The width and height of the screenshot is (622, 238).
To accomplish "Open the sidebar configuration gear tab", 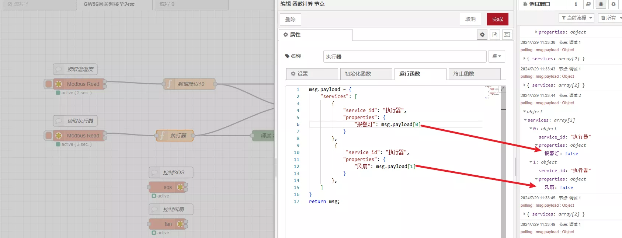I will click(x=613, y=4).
